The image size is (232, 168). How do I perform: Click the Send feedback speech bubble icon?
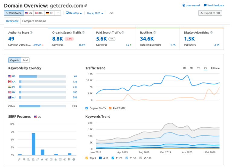pos(205,5)
